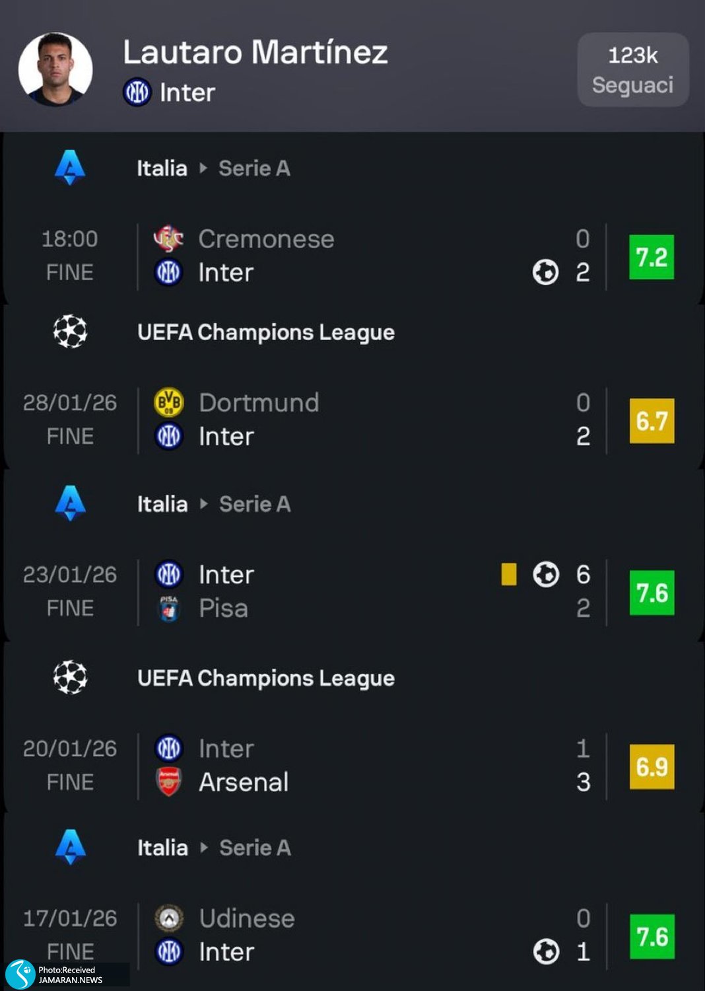Expand the arrow beside the top Italia label
This screenshot has height=991, width=705.
[203, 168]
